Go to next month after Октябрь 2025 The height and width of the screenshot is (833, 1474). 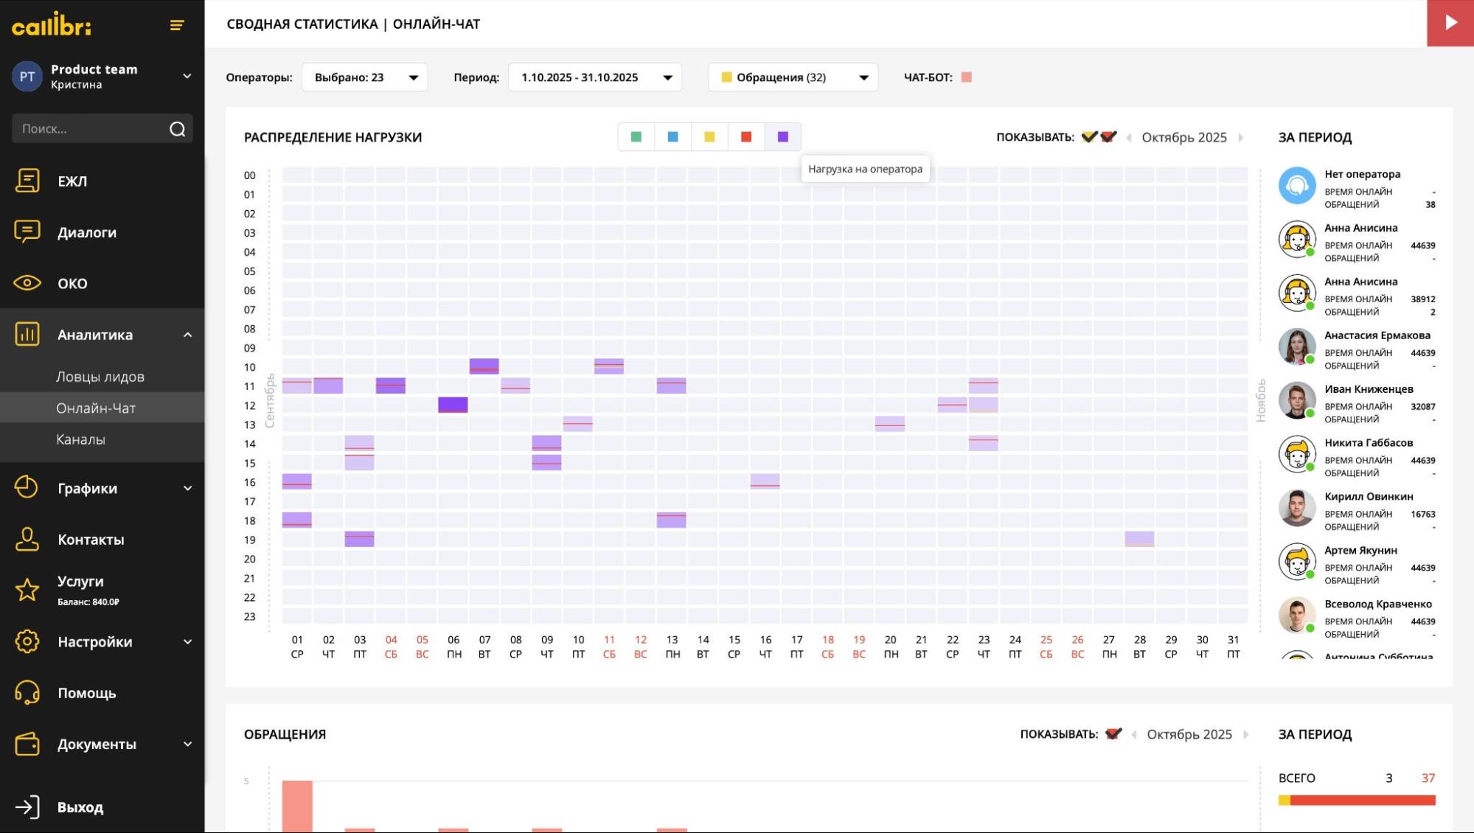point(1241,137)
